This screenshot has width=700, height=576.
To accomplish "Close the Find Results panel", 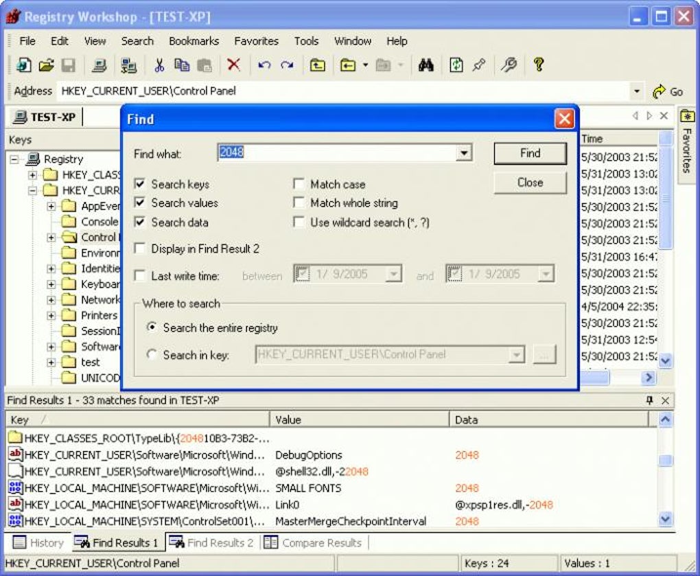I will [x=665, y=400].
